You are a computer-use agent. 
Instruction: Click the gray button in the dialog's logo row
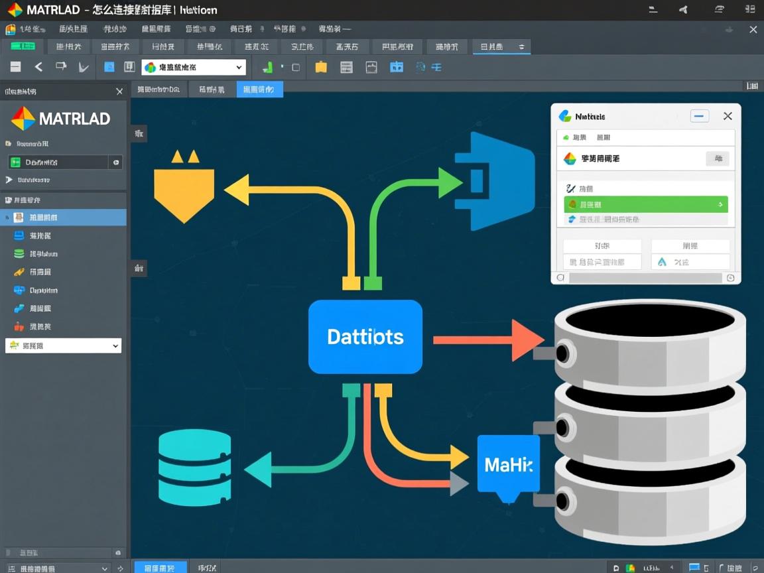pyautogui.click(x=718, y=159)
